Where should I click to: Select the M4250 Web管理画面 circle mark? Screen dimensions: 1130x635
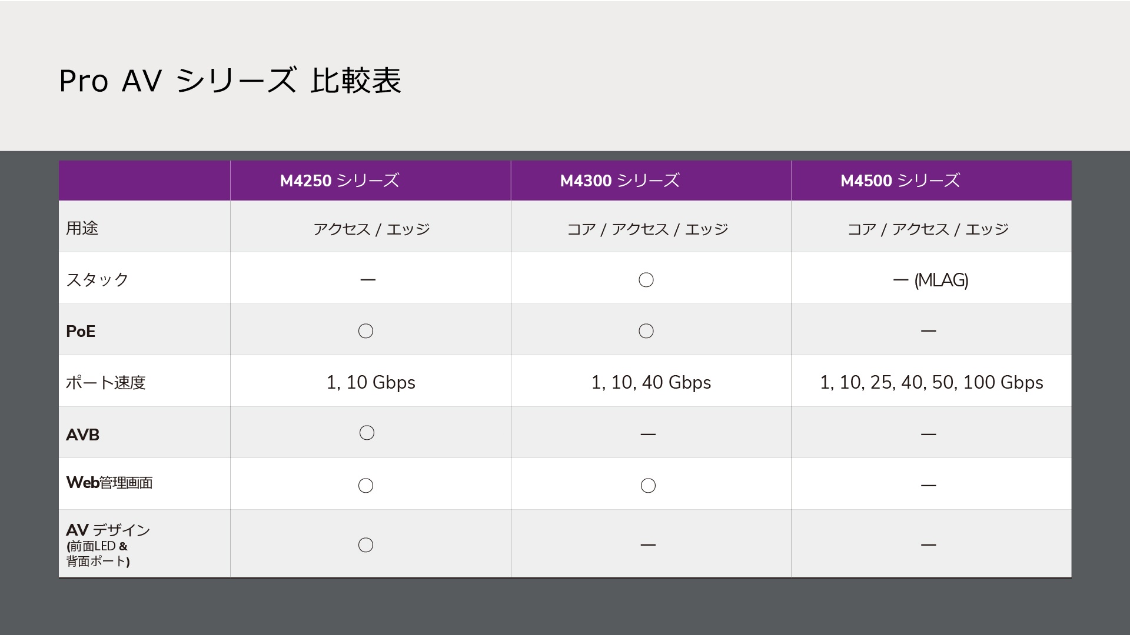(x=365, y=486)
